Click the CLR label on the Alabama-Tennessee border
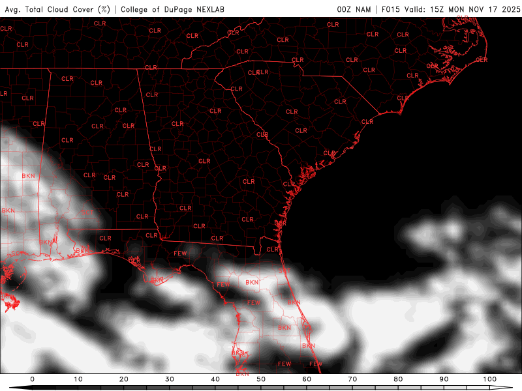Screen dimensions: 522x391 click(151, 68)
